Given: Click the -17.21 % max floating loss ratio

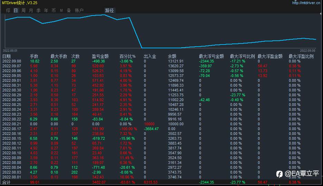Looking at the screenshot, I should 238,61.
